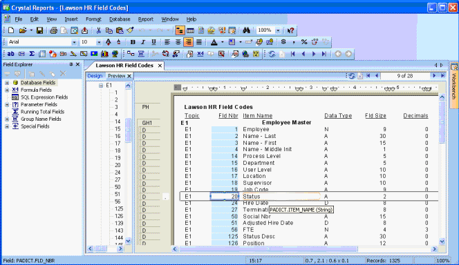
Task: Set Align Center on the field
Action: click(x=178, y=42)
